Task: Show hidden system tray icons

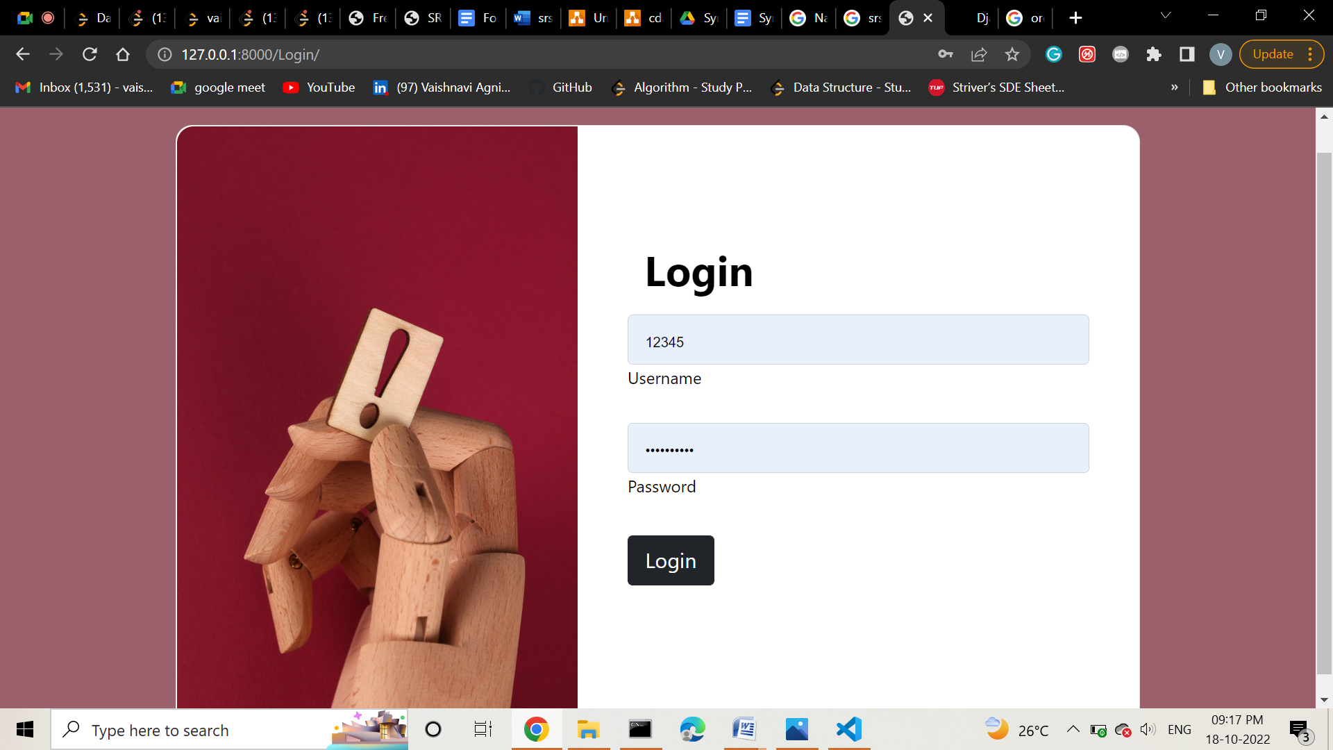Action: (1073, 729)
